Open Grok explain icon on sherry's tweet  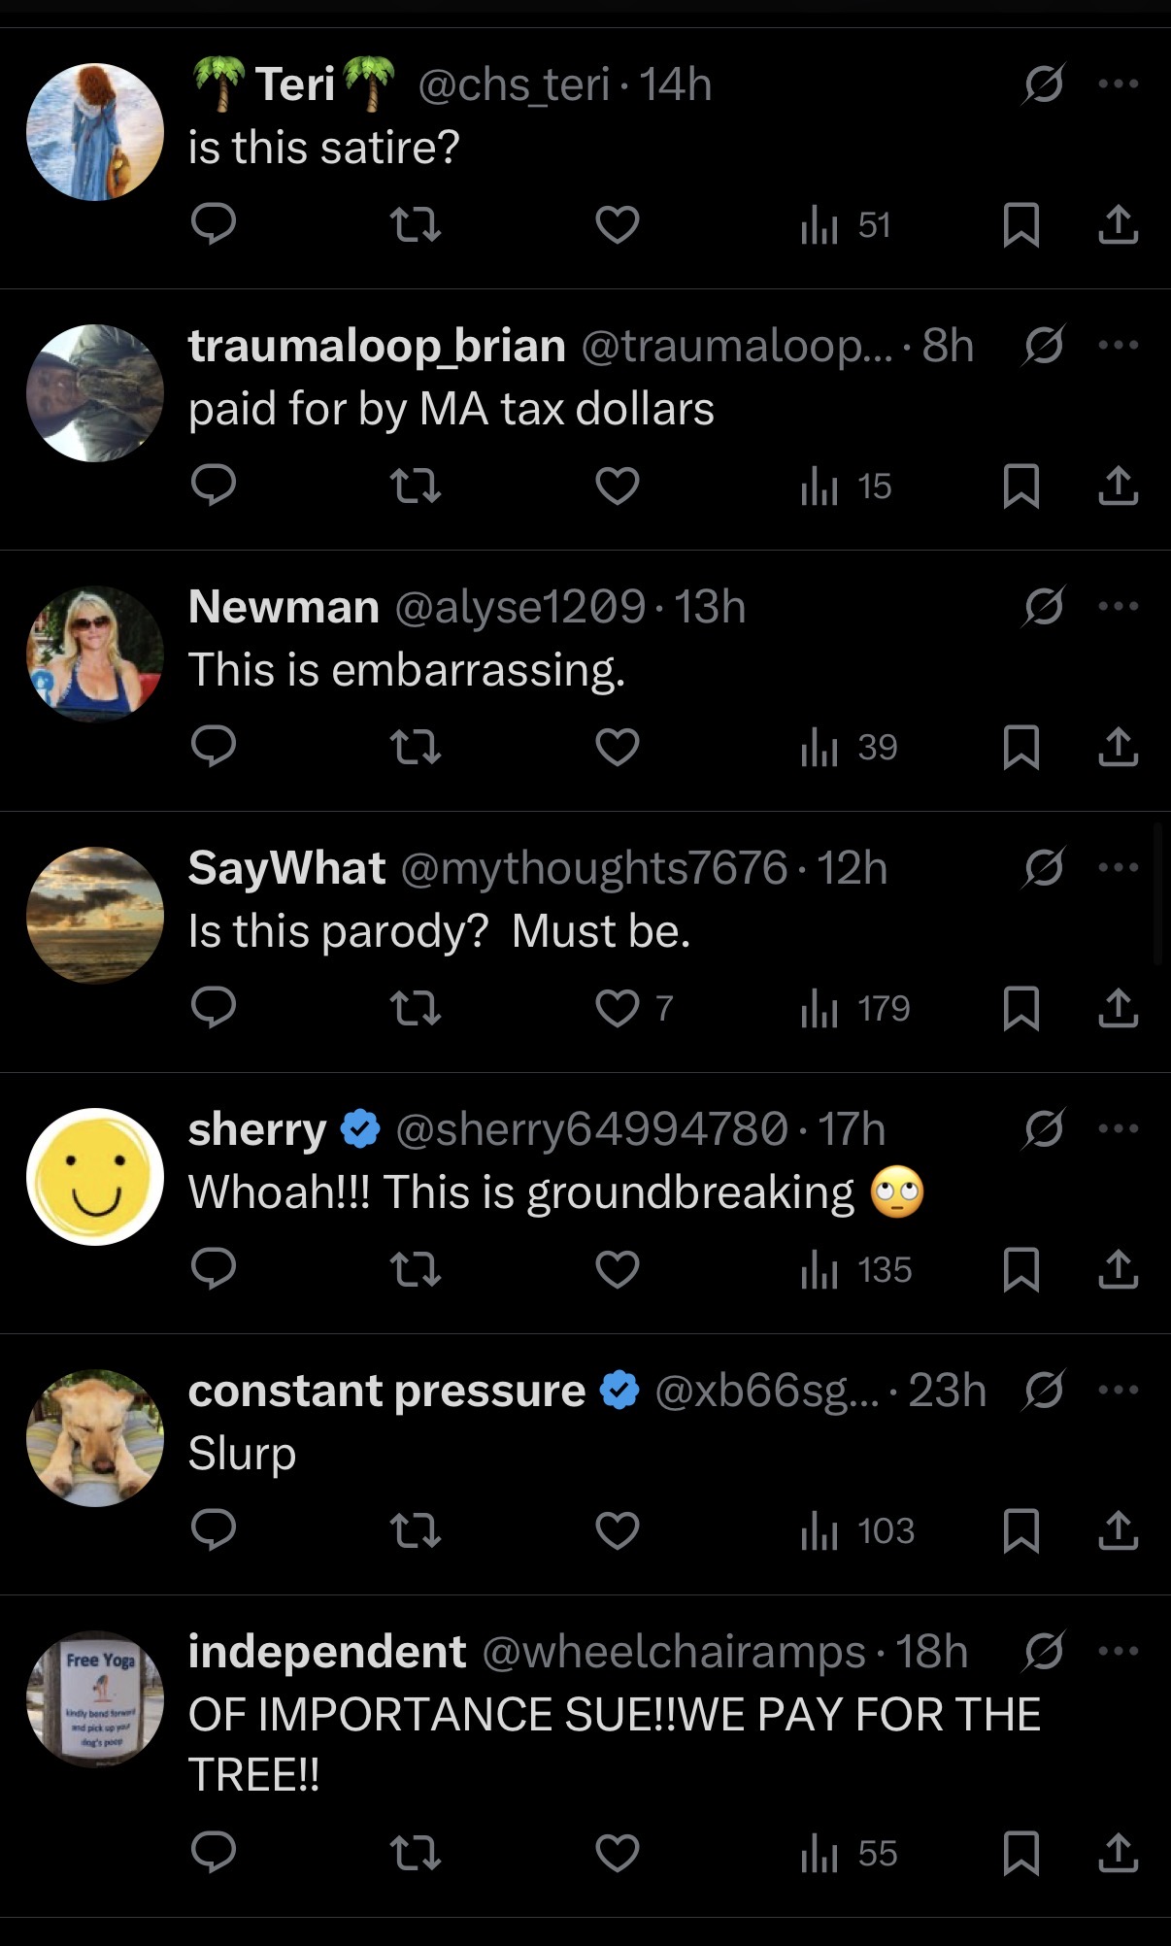pos(1044,1128)
